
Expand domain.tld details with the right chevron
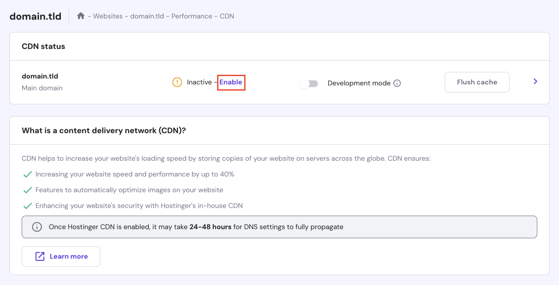tap(535, 81)
